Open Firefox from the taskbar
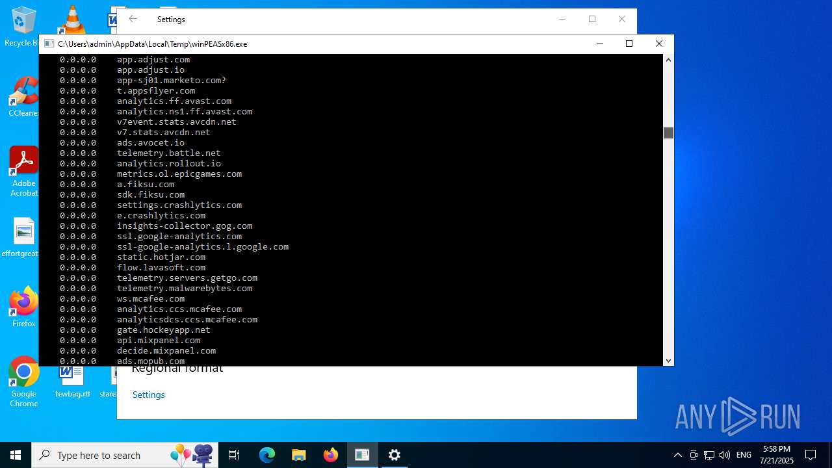The image size is (832, 468). (x=331, y=455)
